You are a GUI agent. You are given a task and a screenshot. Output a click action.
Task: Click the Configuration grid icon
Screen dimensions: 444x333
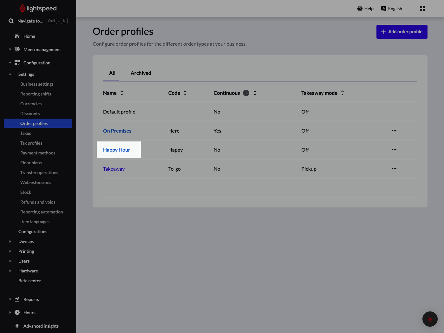pyautogui.click(x=17, y=63)
